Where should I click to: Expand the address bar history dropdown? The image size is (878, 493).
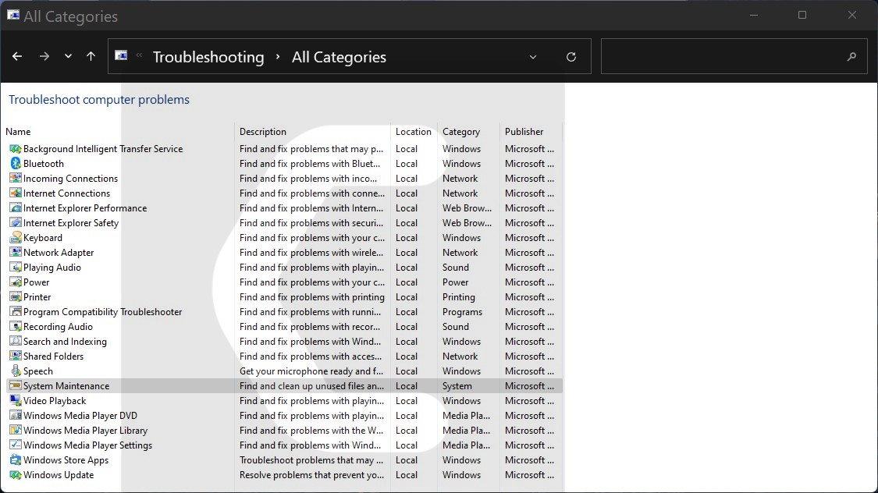[533, 57]
